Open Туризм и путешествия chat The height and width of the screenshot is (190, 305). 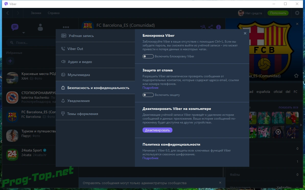(x=29, y=136)
